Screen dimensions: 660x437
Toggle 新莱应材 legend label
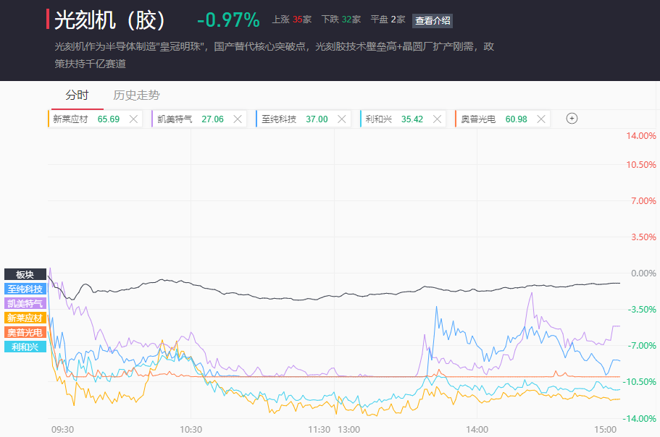[x=25, y=318]
